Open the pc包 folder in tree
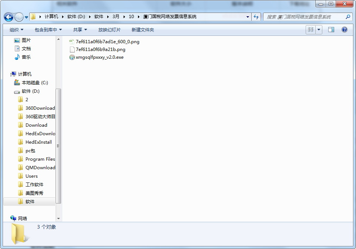 (x=30, y=151)
